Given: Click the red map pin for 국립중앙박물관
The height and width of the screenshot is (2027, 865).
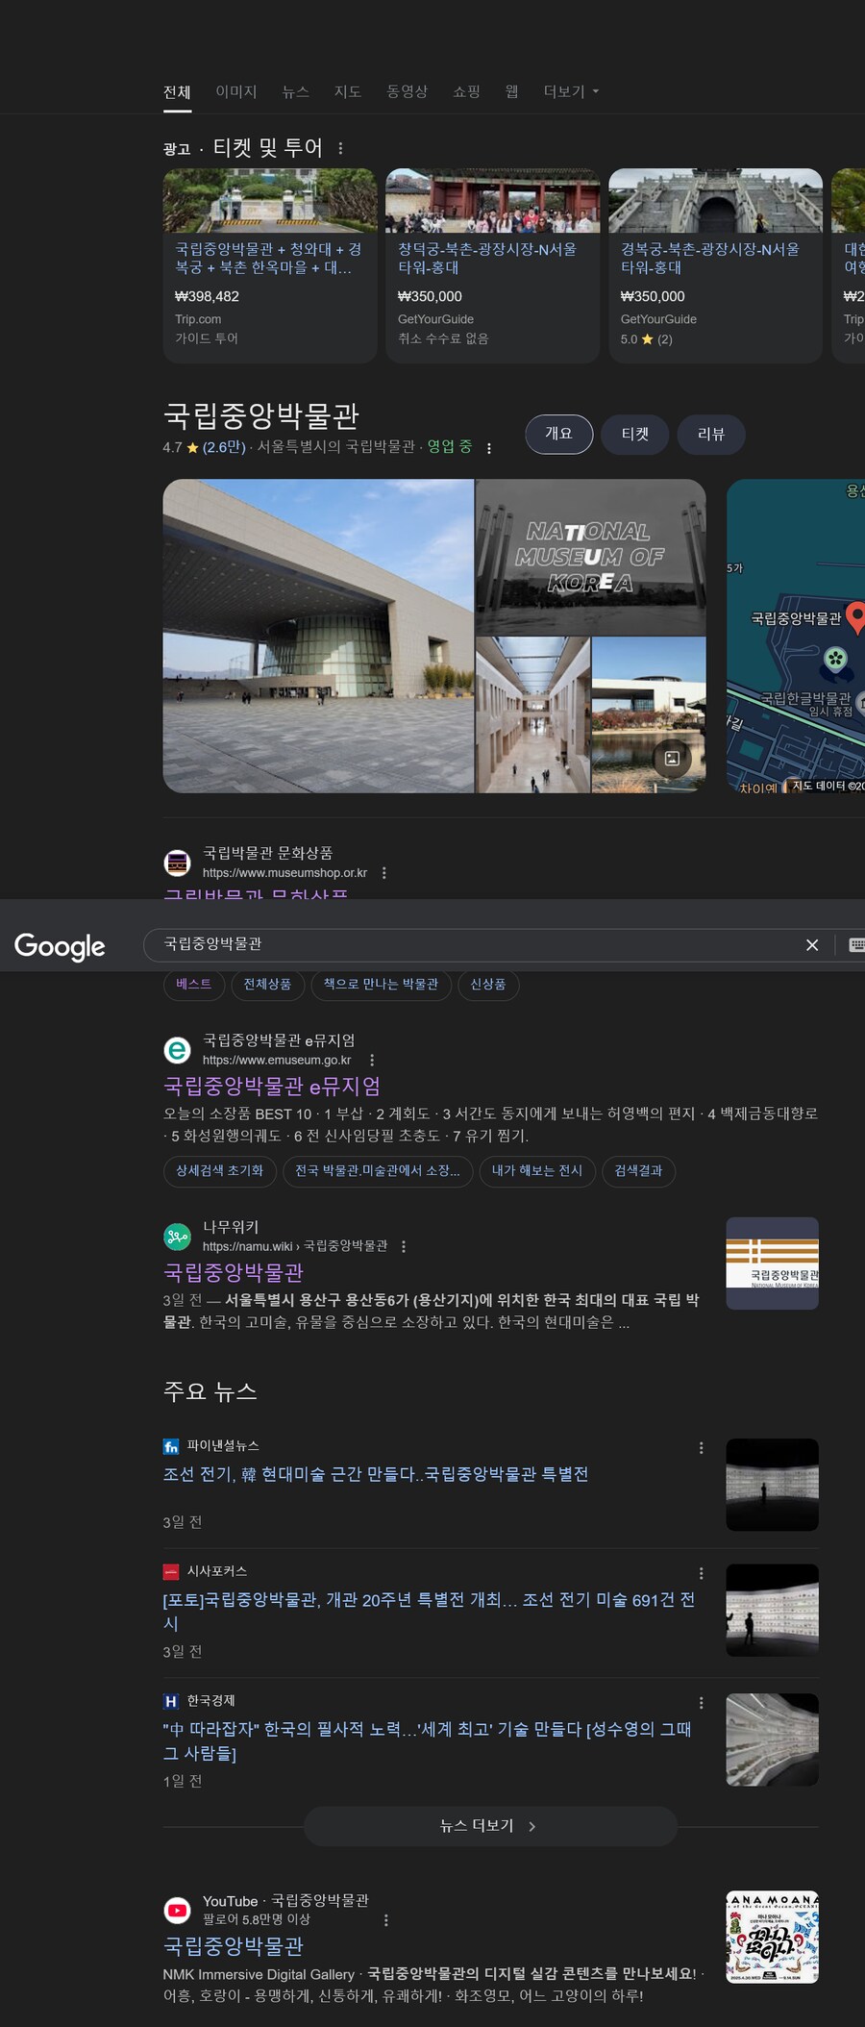Looking at the screenshot, I should (x=855, y=617).
